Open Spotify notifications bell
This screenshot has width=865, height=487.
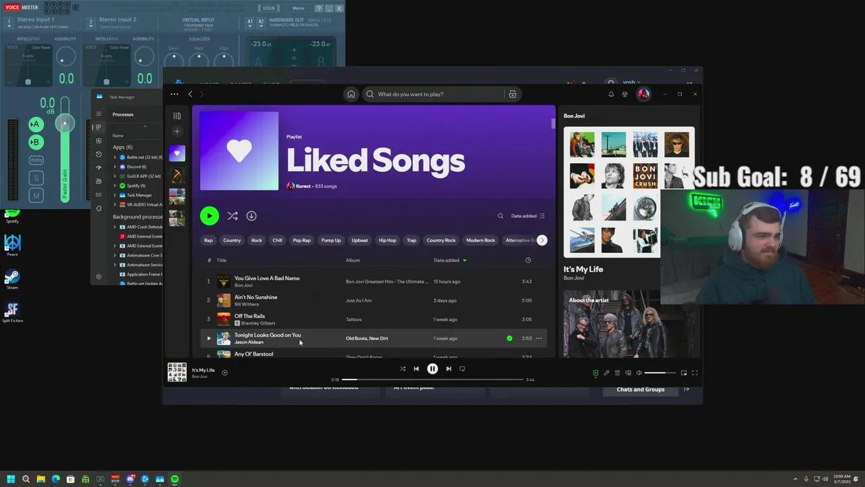(x=611, y=94)
